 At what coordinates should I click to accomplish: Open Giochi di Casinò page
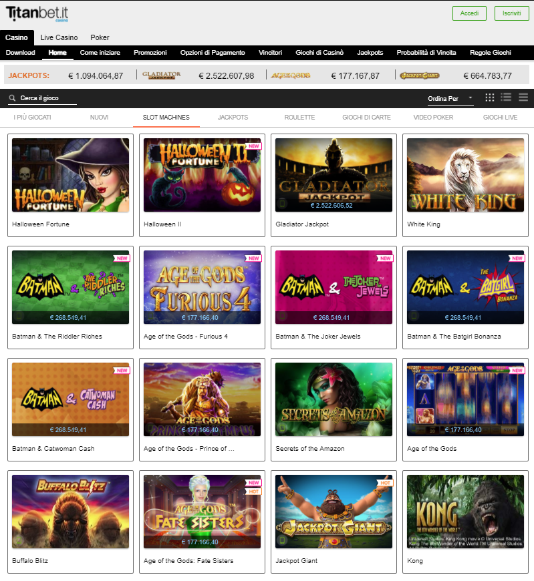[x=319, y=53]
